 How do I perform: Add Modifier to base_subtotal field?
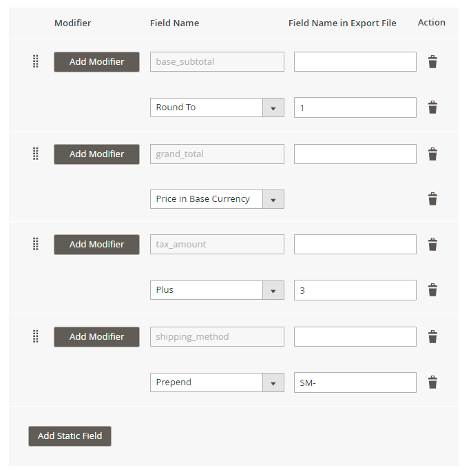click(96, 61)
